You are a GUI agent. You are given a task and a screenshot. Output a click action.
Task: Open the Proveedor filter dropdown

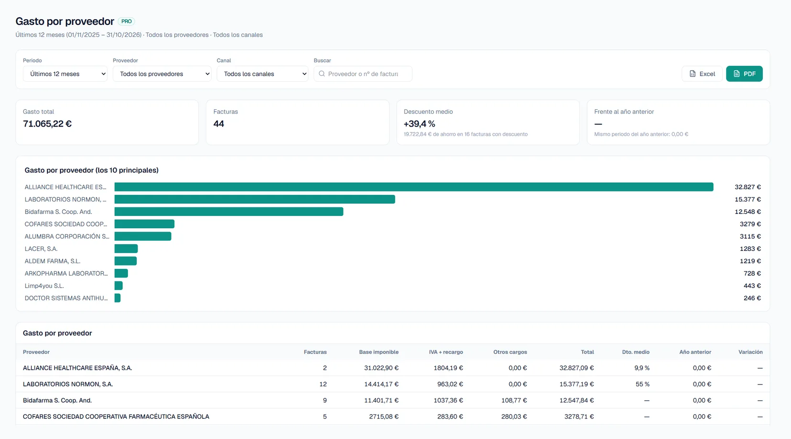[x=162, y=74]
